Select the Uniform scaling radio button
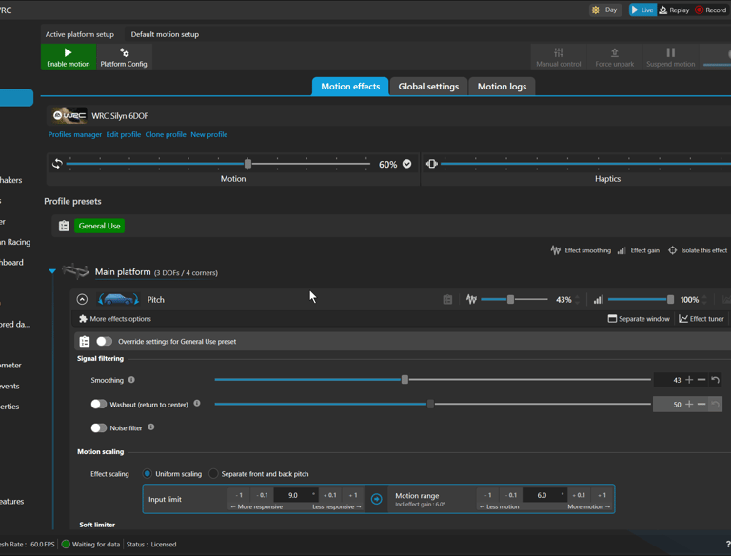 [x=148, y=474]
